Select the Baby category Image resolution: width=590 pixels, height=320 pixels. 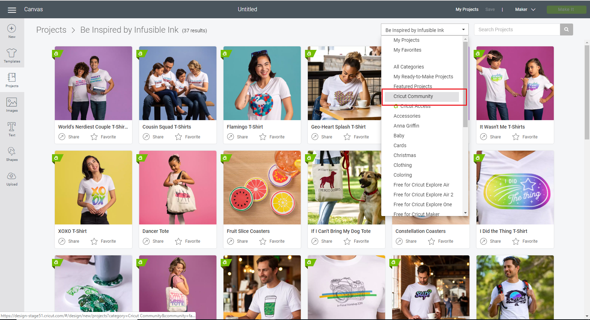(399, 136)
